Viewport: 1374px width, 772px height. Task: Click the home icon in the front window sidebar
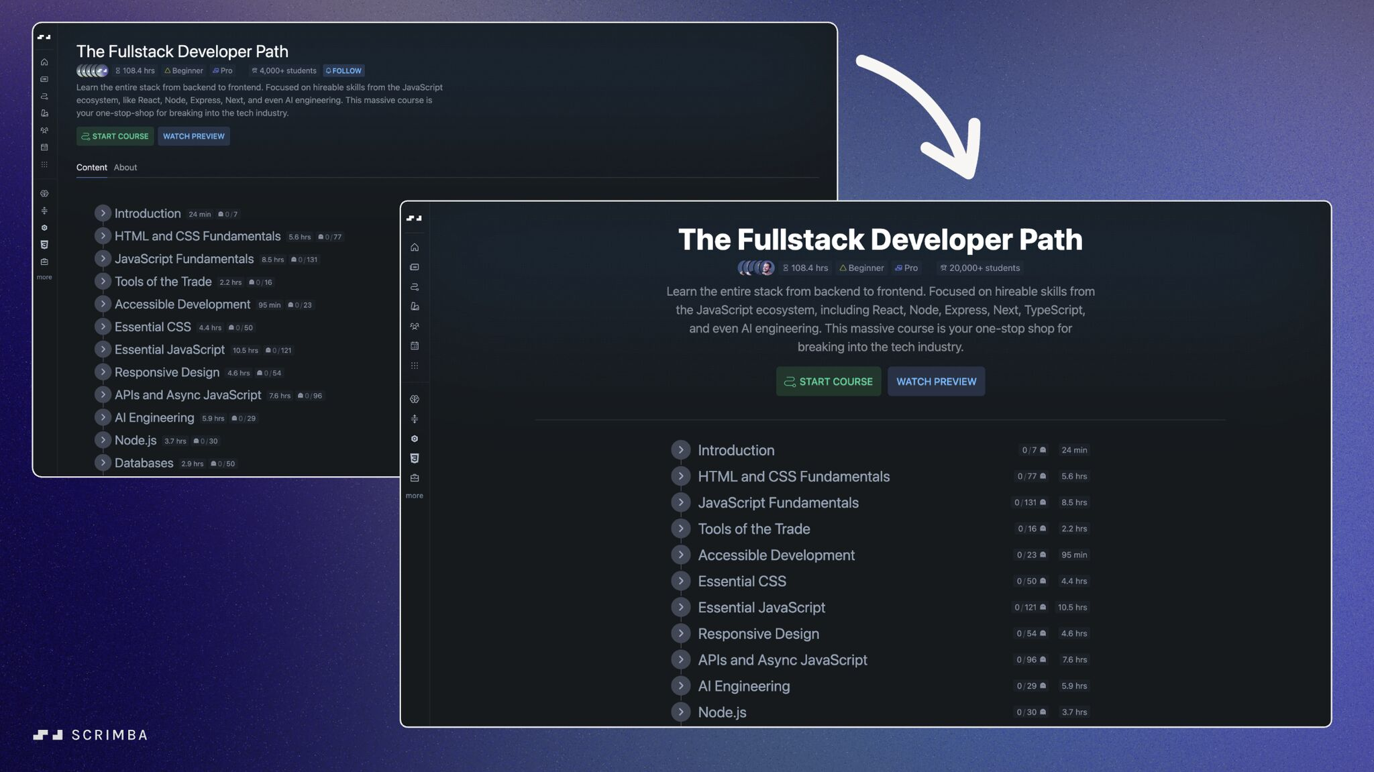(415, 247)
